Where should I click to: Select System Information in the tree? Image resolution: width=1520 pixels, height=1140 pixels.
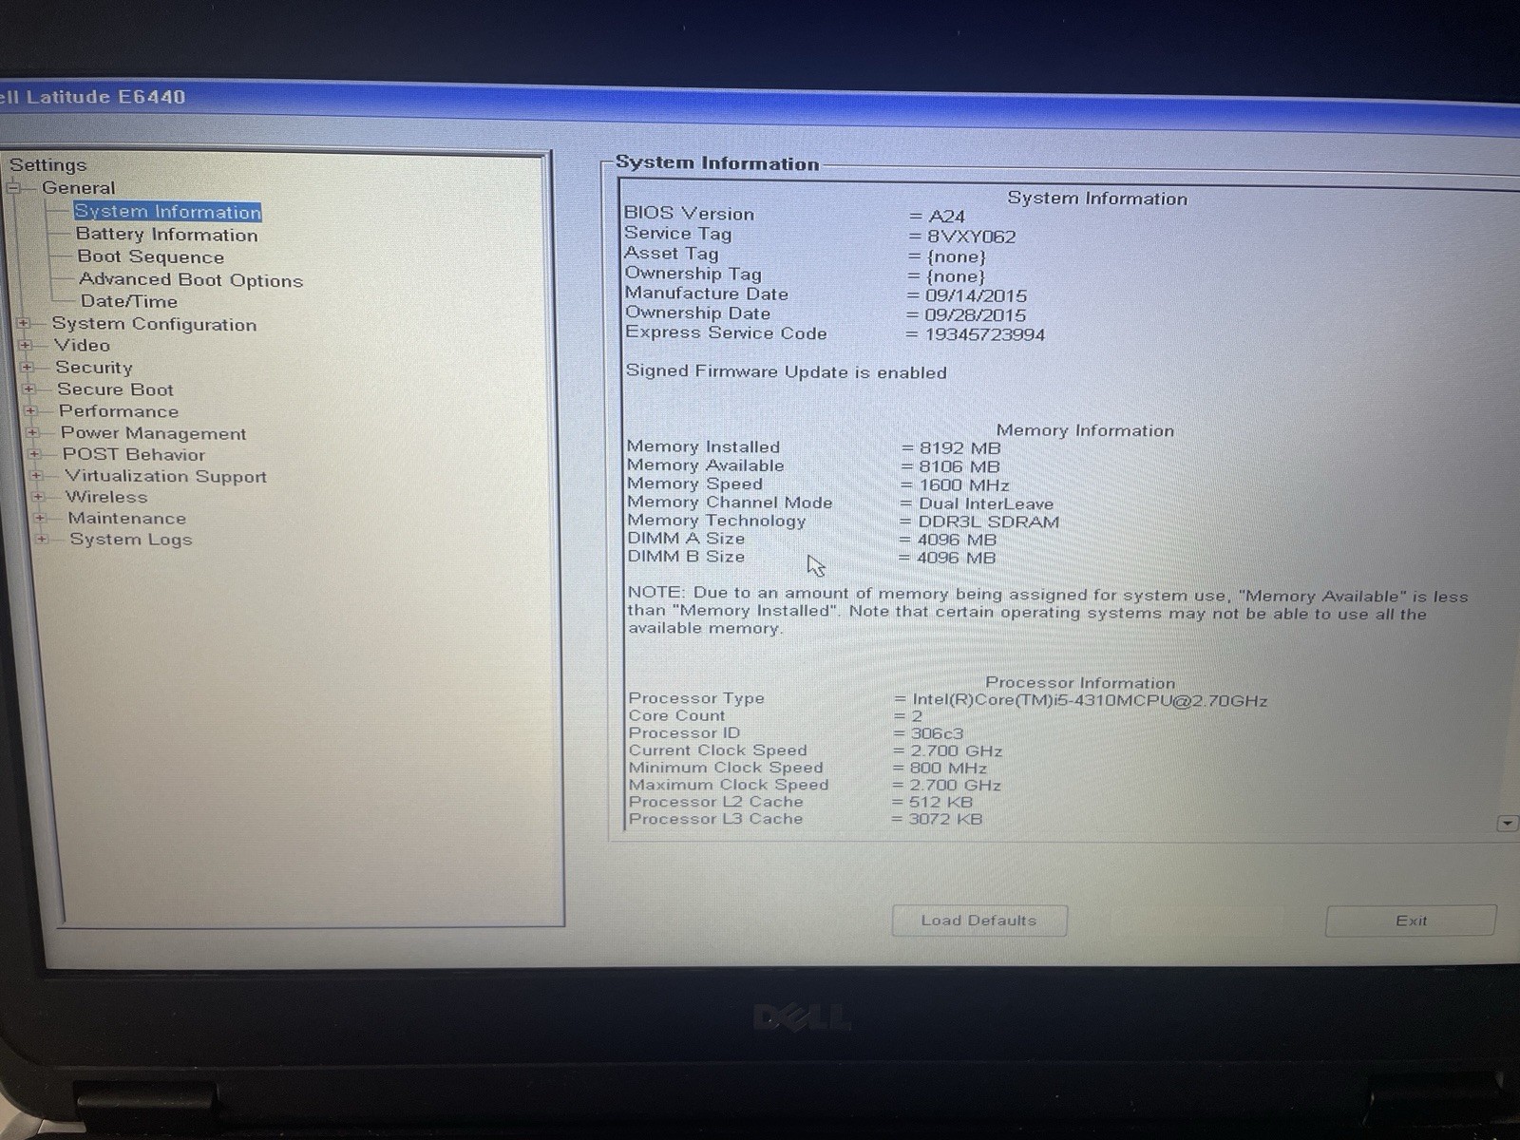(x=167, y=212)
